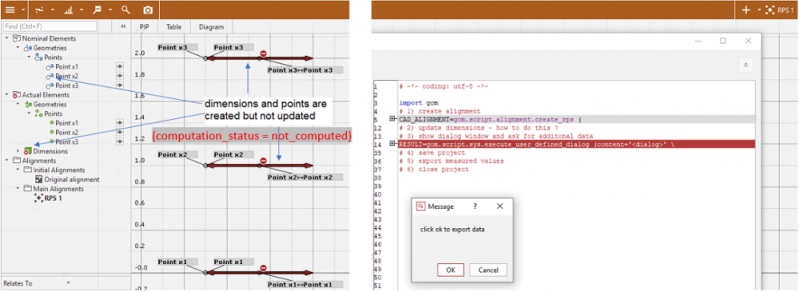Toggle visibility of actual Point x1
799x292 pixels.
(120, 123)
